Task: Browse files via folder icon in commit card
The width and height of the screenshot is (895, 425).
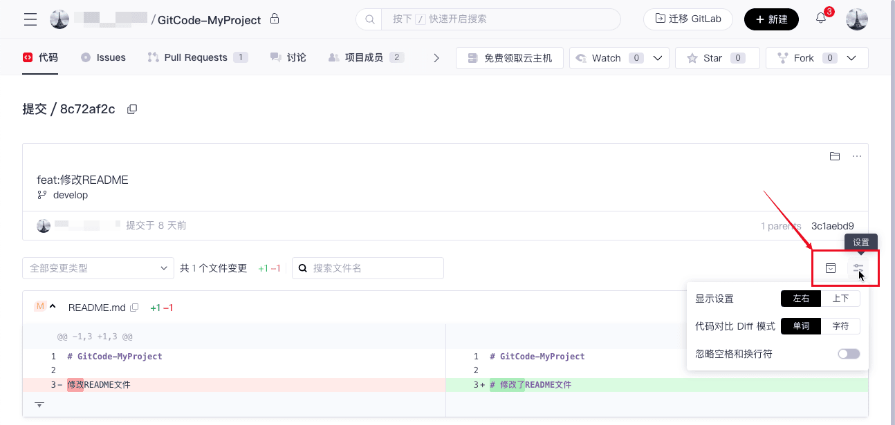Action: pos(835,156)
